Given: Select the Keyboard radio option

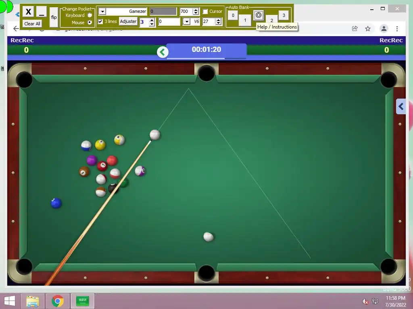Looking at the screenshot, I should (90, 15).
